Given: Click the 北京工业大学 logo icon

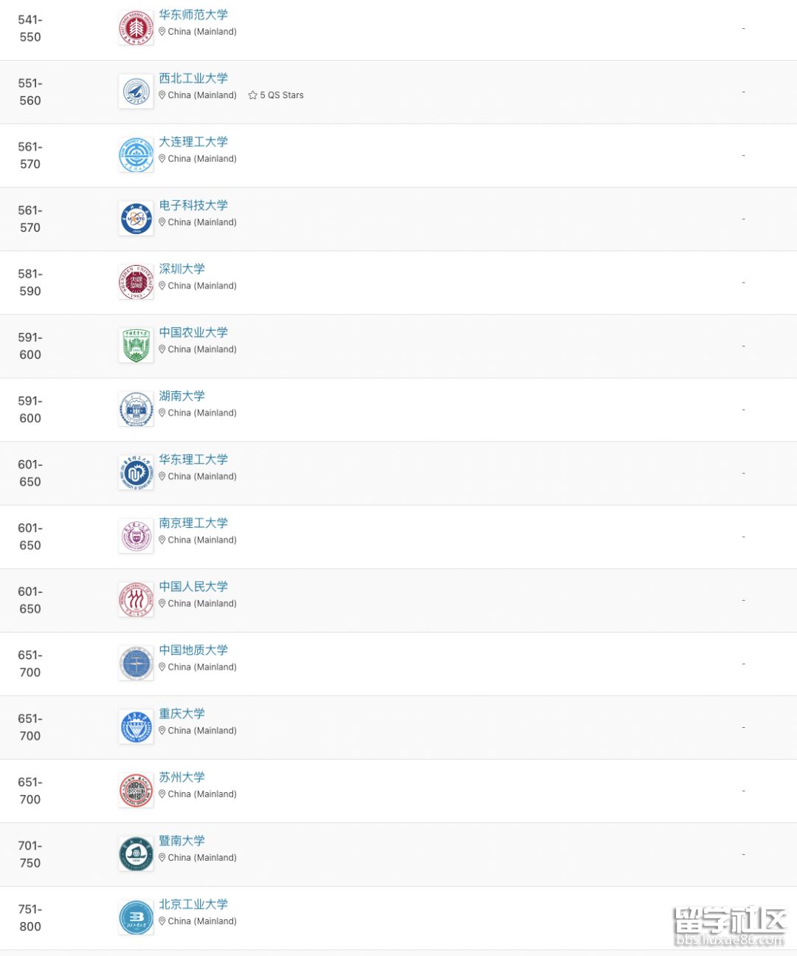Looking at the screenshot, I should [136, 918].
